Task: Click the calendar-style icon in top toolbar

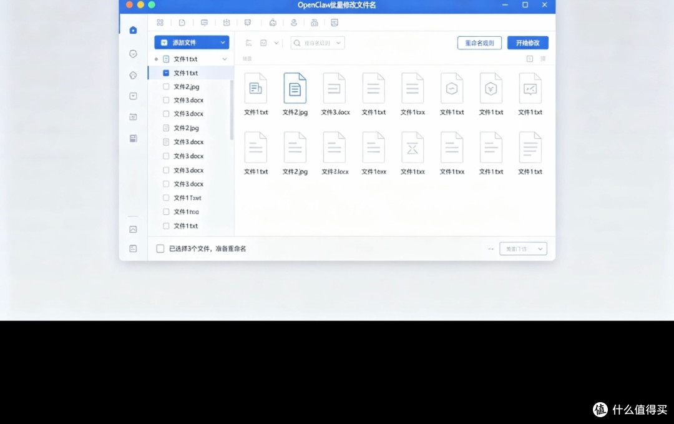Action: pyautogui.click(x=227, y=22)
